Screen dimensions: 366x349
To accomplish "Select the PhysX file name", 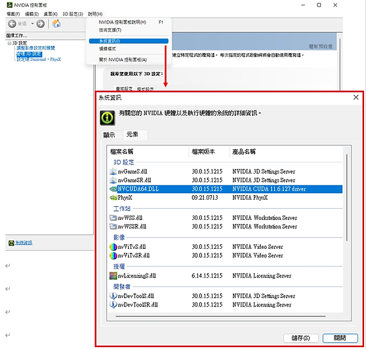I will click(125, 198).
